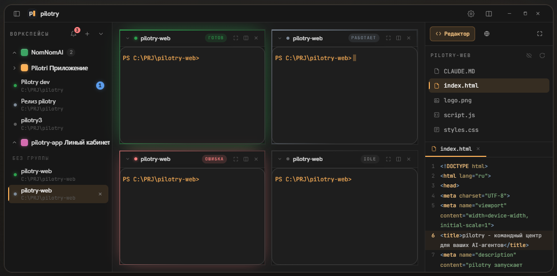
Task: Click the <!DOCTYPE html> code line
Action: coord(464,166)
